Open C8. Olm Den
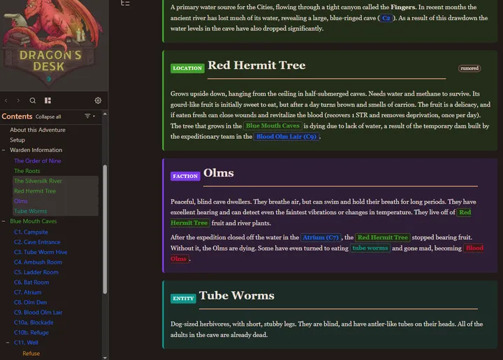This screenshot has width=503, height=360. [31, 302]
